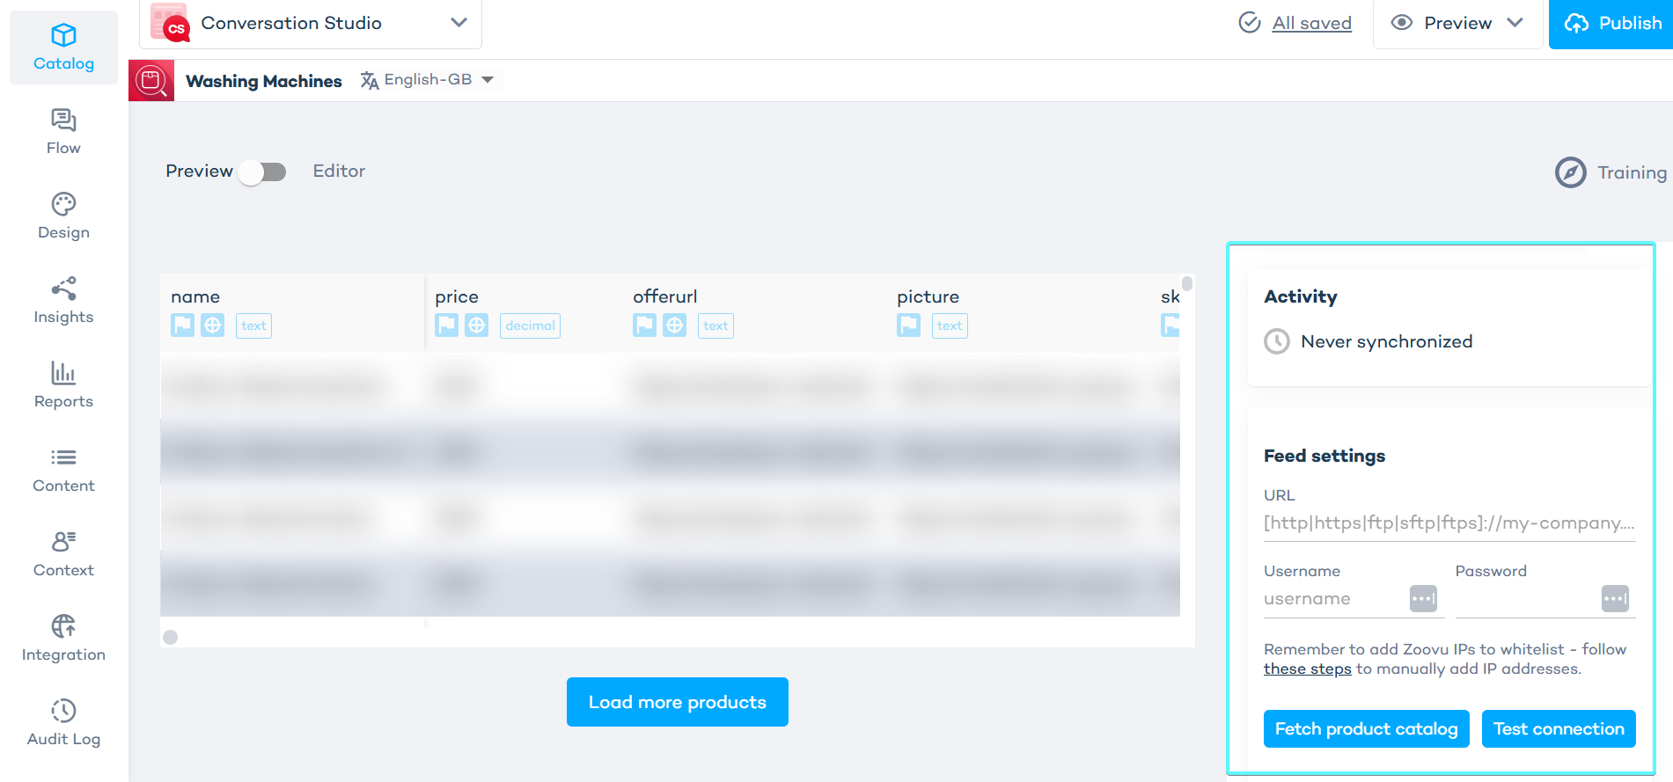Screen dimensions: 1673x782
Task: Open the Design palette section
Action: 63,216
